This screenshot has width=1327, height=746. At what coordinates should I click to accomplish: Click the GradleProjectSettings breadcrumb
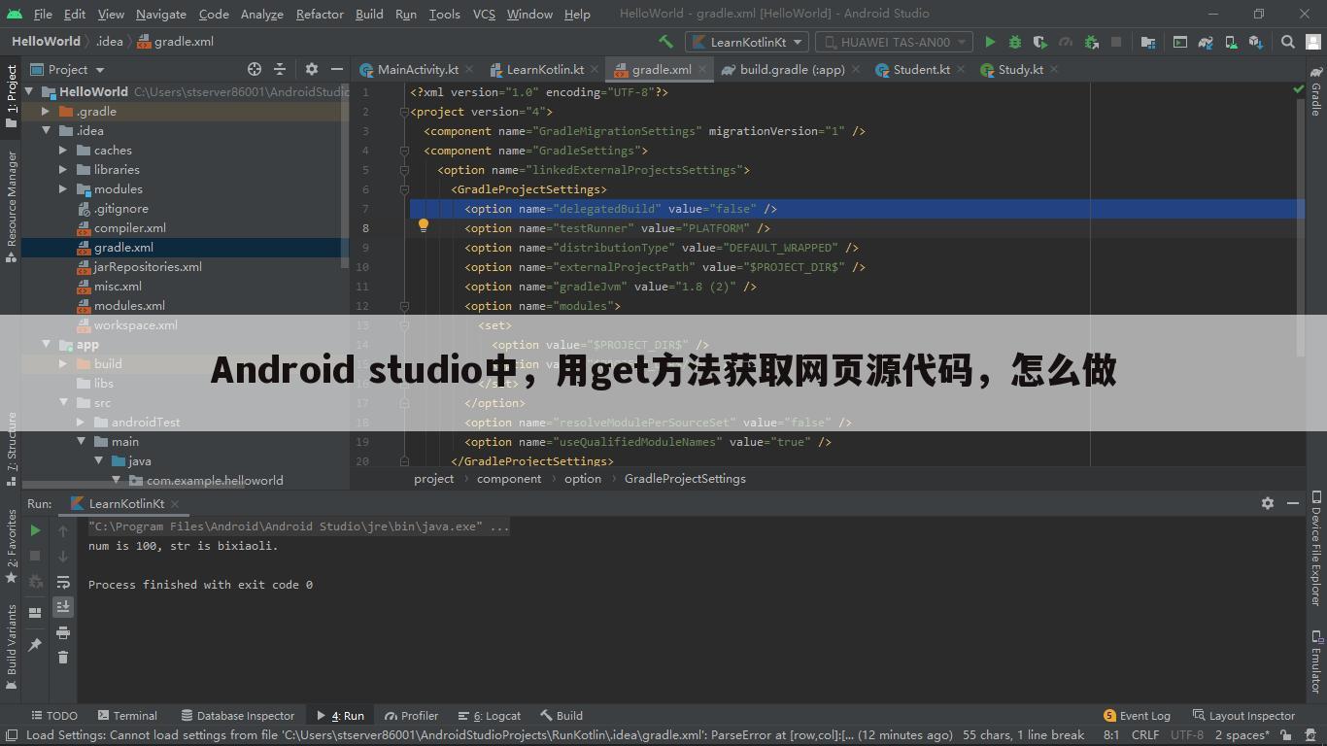click(685, 478)
